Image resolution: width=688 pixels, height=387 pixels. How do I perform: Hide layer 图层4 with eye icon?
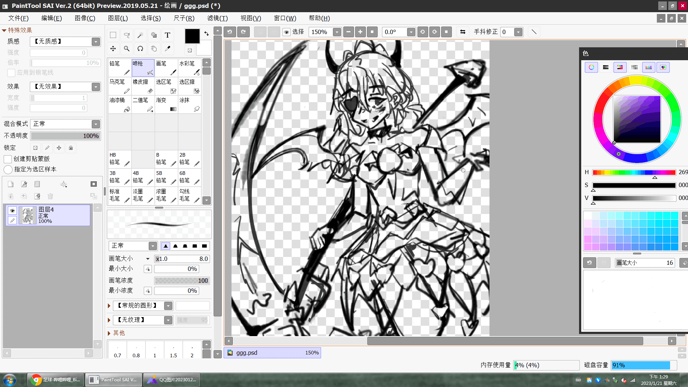click(12, 210)
